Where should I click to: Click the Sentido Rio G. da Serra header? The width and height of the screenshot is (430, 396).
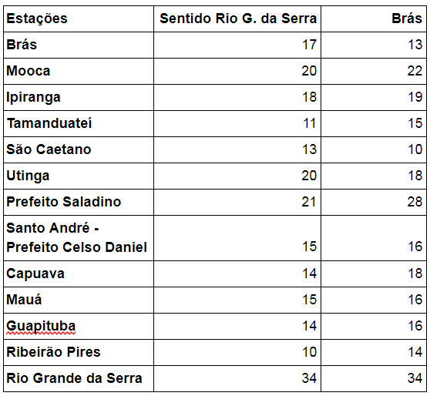coord(237,19)
